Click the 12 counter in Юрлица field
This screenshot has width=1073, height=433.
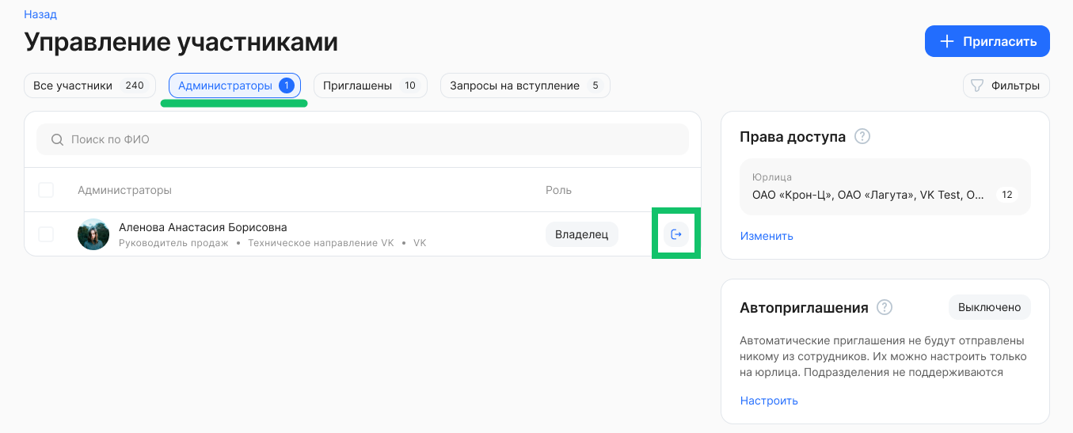(x=1006, y=195)
